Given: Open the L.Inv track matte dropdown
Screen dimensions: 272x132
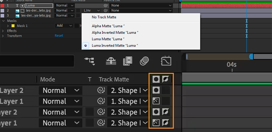Looking at the screenshot, I should [91, 11].
